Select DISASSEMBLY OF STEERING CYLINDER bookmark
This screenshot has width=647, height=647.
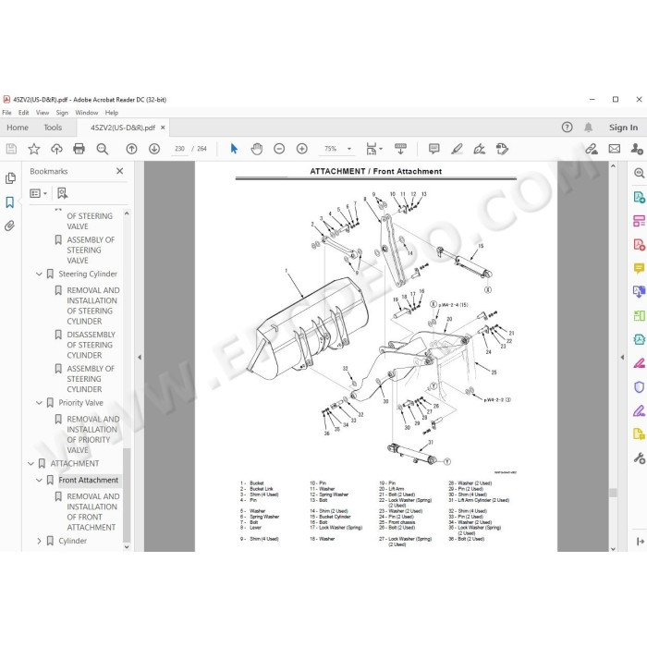tap(92, 345)
